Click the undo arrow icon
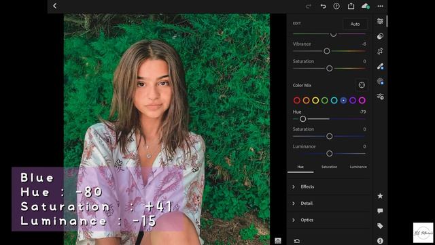Viewport: 435px width, 245px height. point(323,6)
